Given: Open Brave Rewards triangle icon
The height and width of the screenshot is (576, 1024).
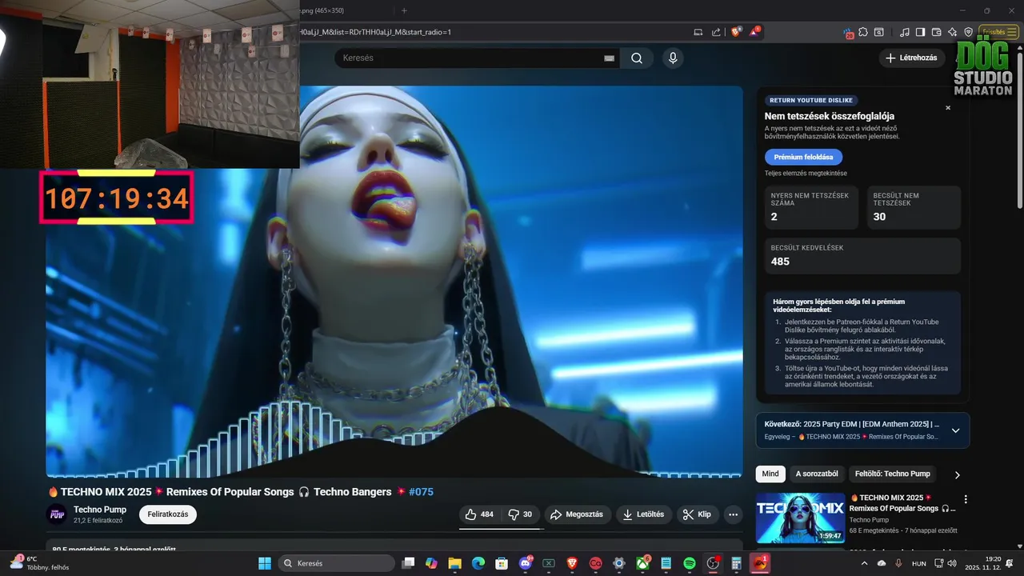Looking at the screenshot, I should coord(754,32).
